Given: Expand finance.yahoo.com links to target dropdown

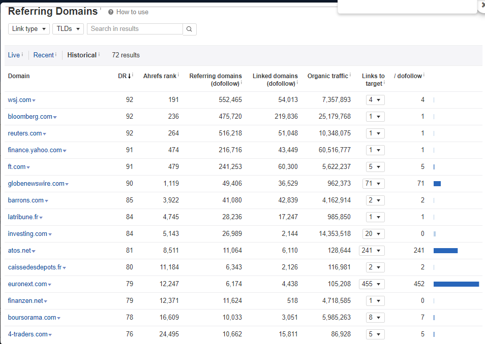Looking at the screenshot, I should coord(375,150).
